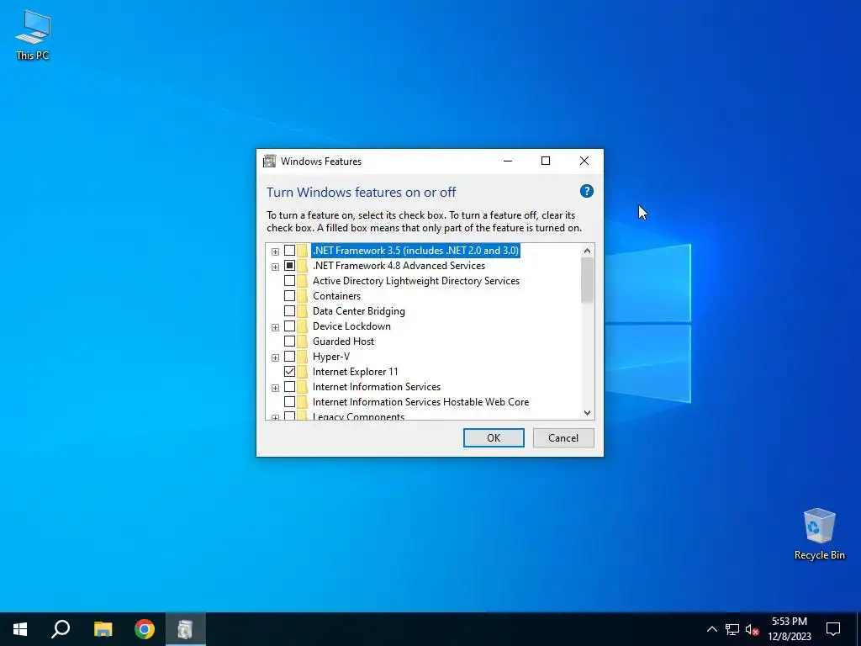Image resolution: width=861 pixels, height=646 pixels.
Task: Select 'Active Directory Lightweight Directory Services' label
Action: 415,281
